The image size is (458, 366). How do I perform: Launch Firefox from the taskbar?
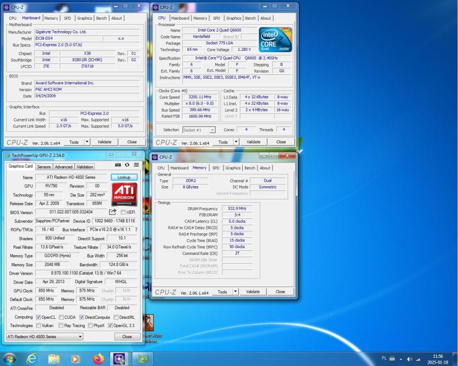(98, 359)
